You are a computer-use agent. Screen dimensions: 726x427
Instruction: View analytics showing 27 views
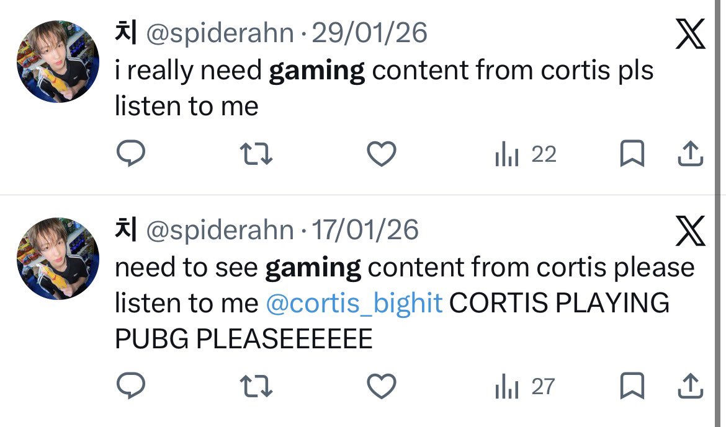pos(524,386)
